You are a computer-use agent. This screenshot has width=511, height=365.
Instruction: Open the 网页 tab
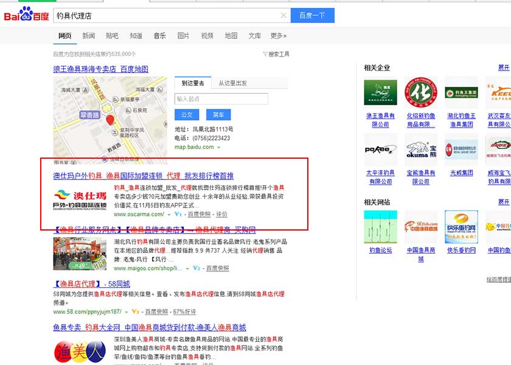click(65, 35)
